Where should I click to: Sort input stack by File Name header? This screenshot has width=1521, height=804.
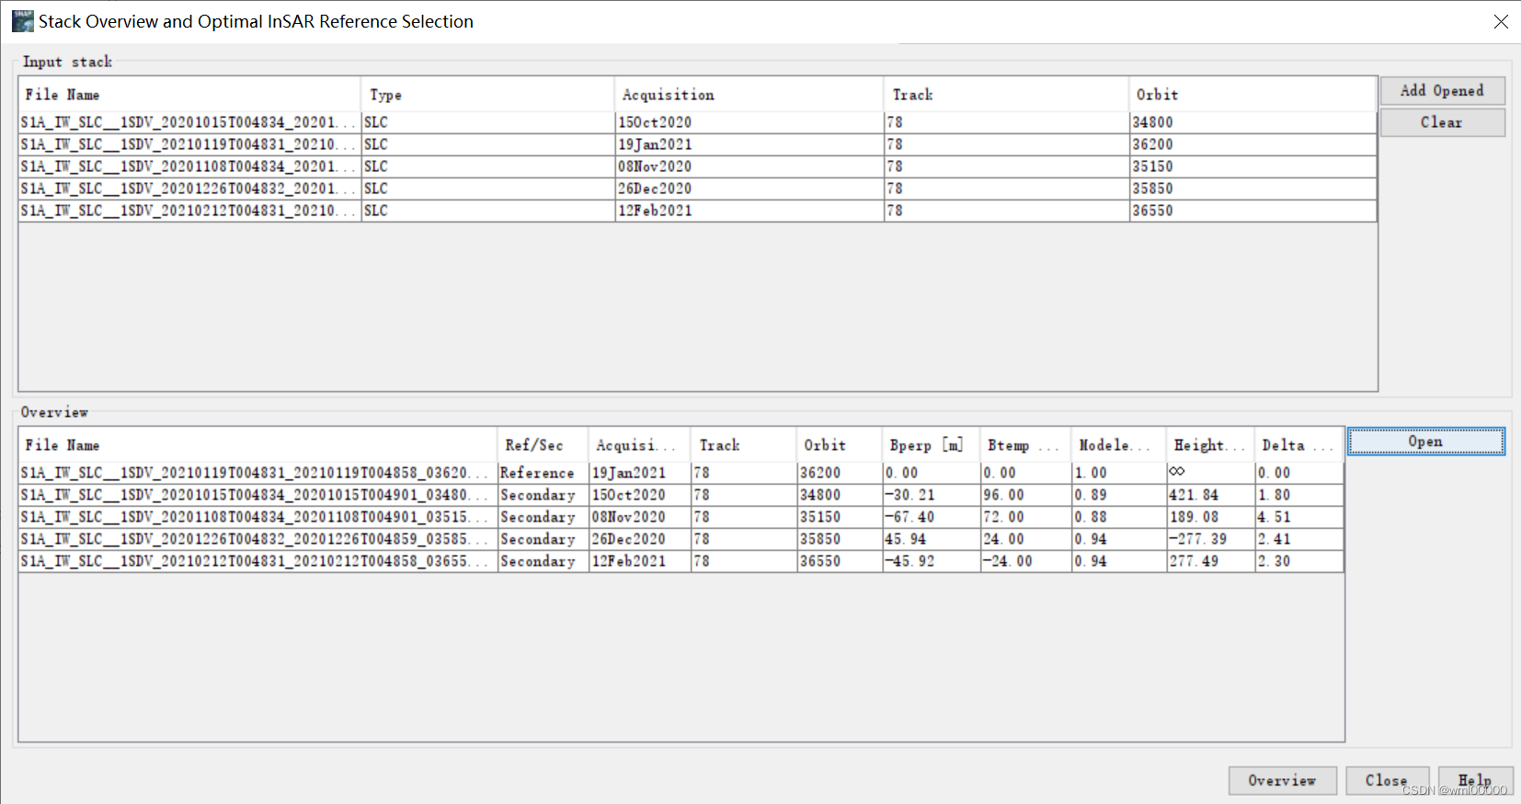189,95
